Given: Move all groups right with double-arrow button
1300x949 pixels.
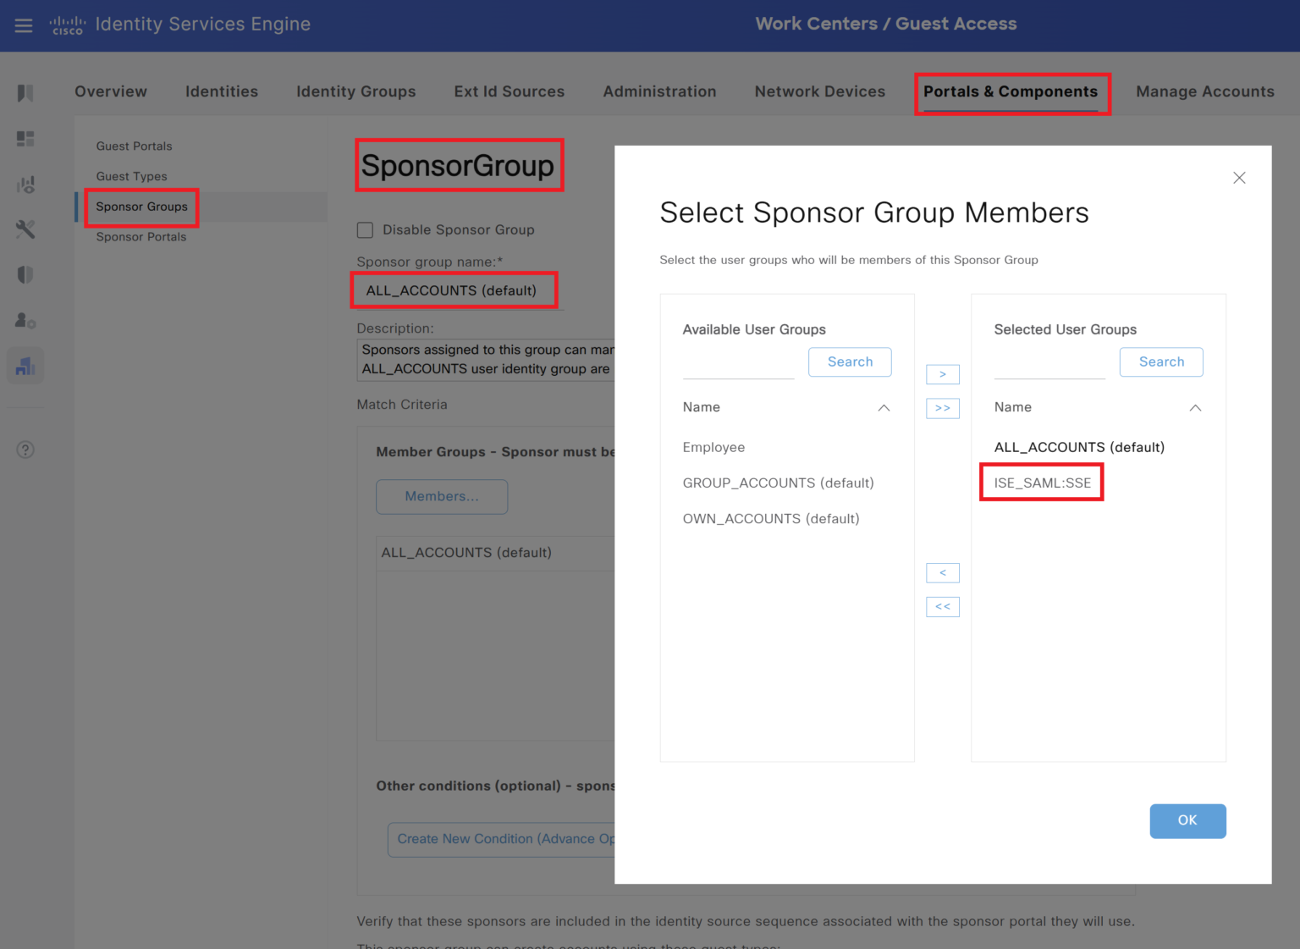Looking at the screenshot, I should (942, 408).
